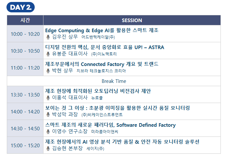
Task: Click microphone icon beside 이홍석 대표이사
Action: 48,97
